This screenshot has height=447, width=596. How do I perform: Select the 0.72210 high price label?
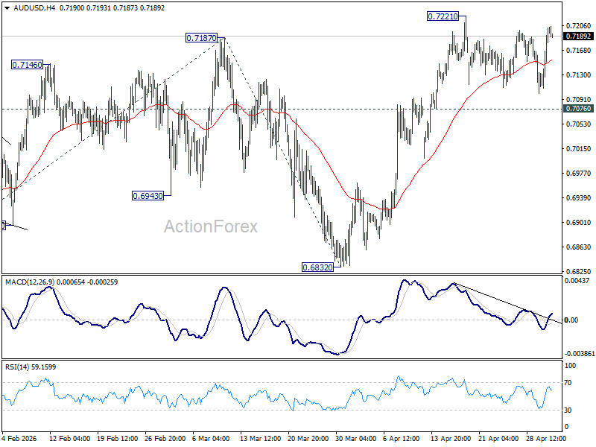pos(443,16)
